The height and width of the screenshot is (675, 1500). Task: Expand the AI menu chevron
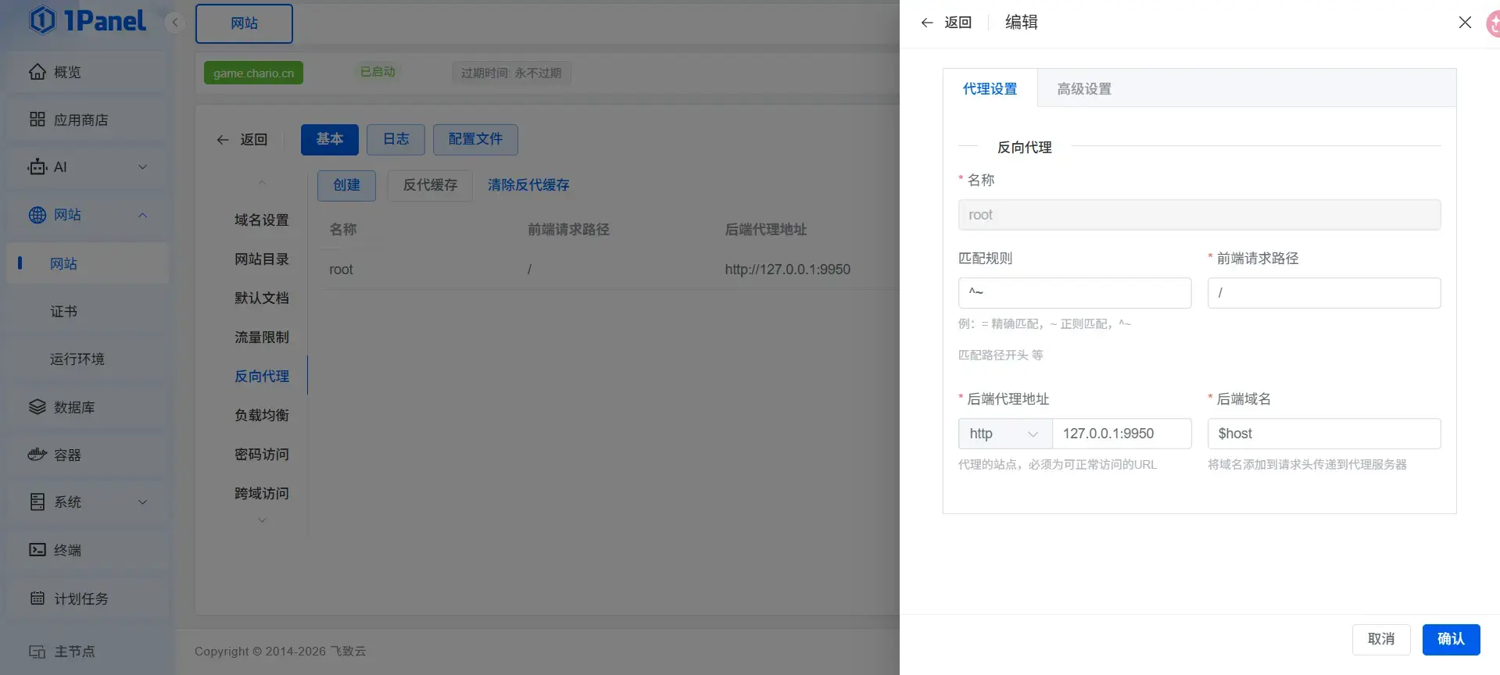[142, 167]
